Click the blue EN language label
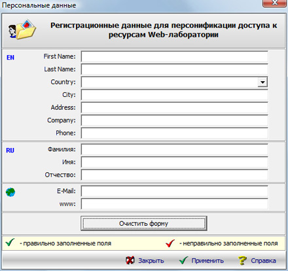This screenshot has width=288, height=271. coord(10,58)
